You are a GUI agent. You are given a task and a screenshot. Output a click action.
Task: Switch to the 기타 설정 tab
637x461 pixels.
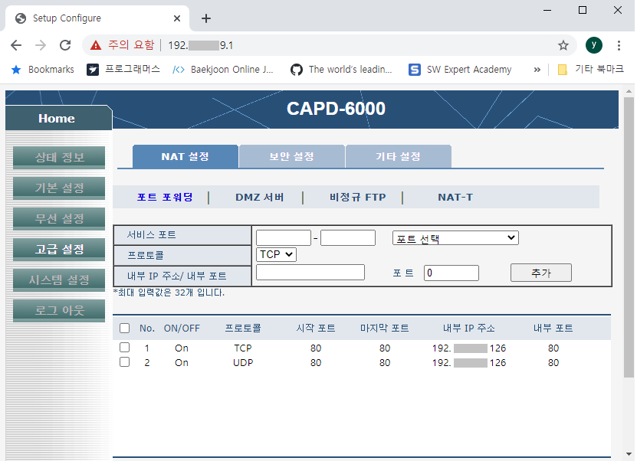(398, 155)
